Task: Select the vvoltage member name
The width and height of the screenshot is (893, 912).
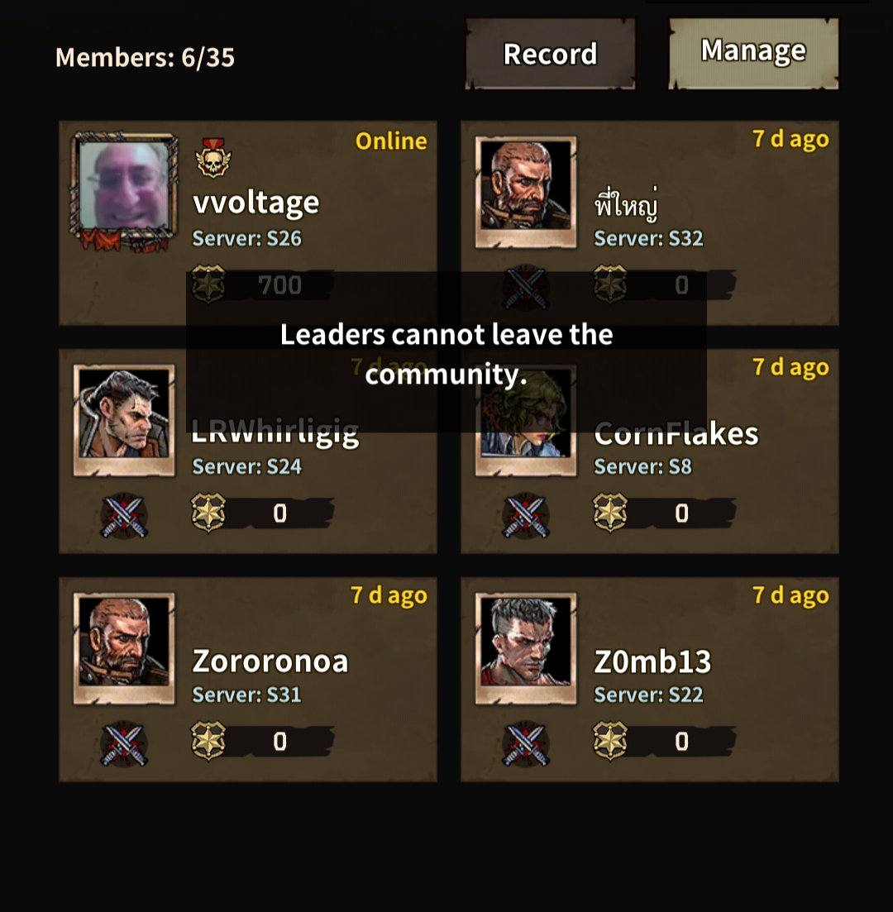Action: [256, 203]
